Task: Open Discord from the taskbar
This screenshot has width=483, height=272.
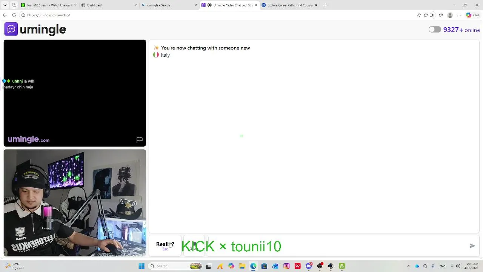Action: [309, 266]
